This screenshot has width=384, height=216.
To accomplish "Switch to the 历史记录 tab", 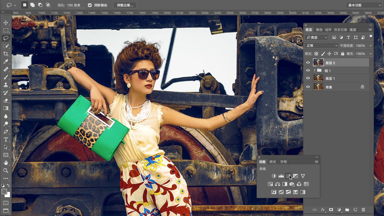I will click(340, 30).
